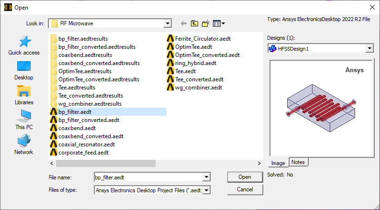Screen dimensions: 380x210
Task: Click the Cancel button
Action: click(245, 189)
